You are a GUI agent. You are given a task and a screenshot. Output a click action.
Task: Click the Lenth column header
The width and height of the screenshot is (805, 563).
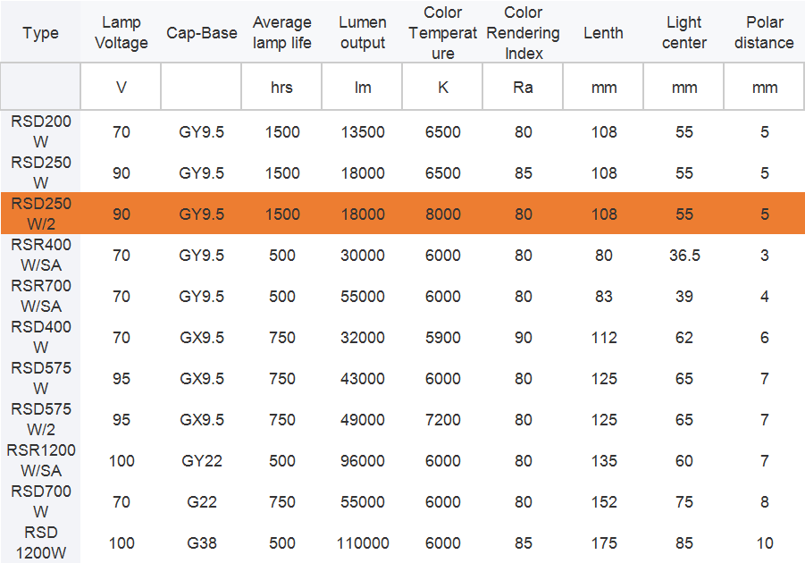603,33
